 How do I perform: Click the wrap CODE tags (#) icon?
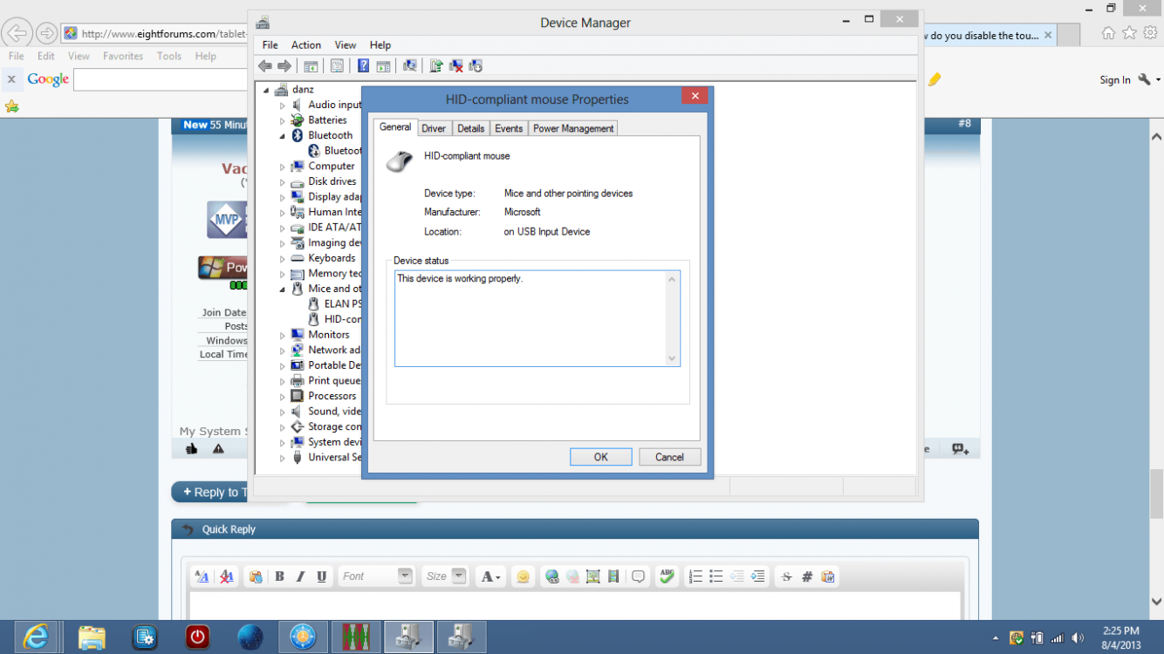tap(807, 576)
